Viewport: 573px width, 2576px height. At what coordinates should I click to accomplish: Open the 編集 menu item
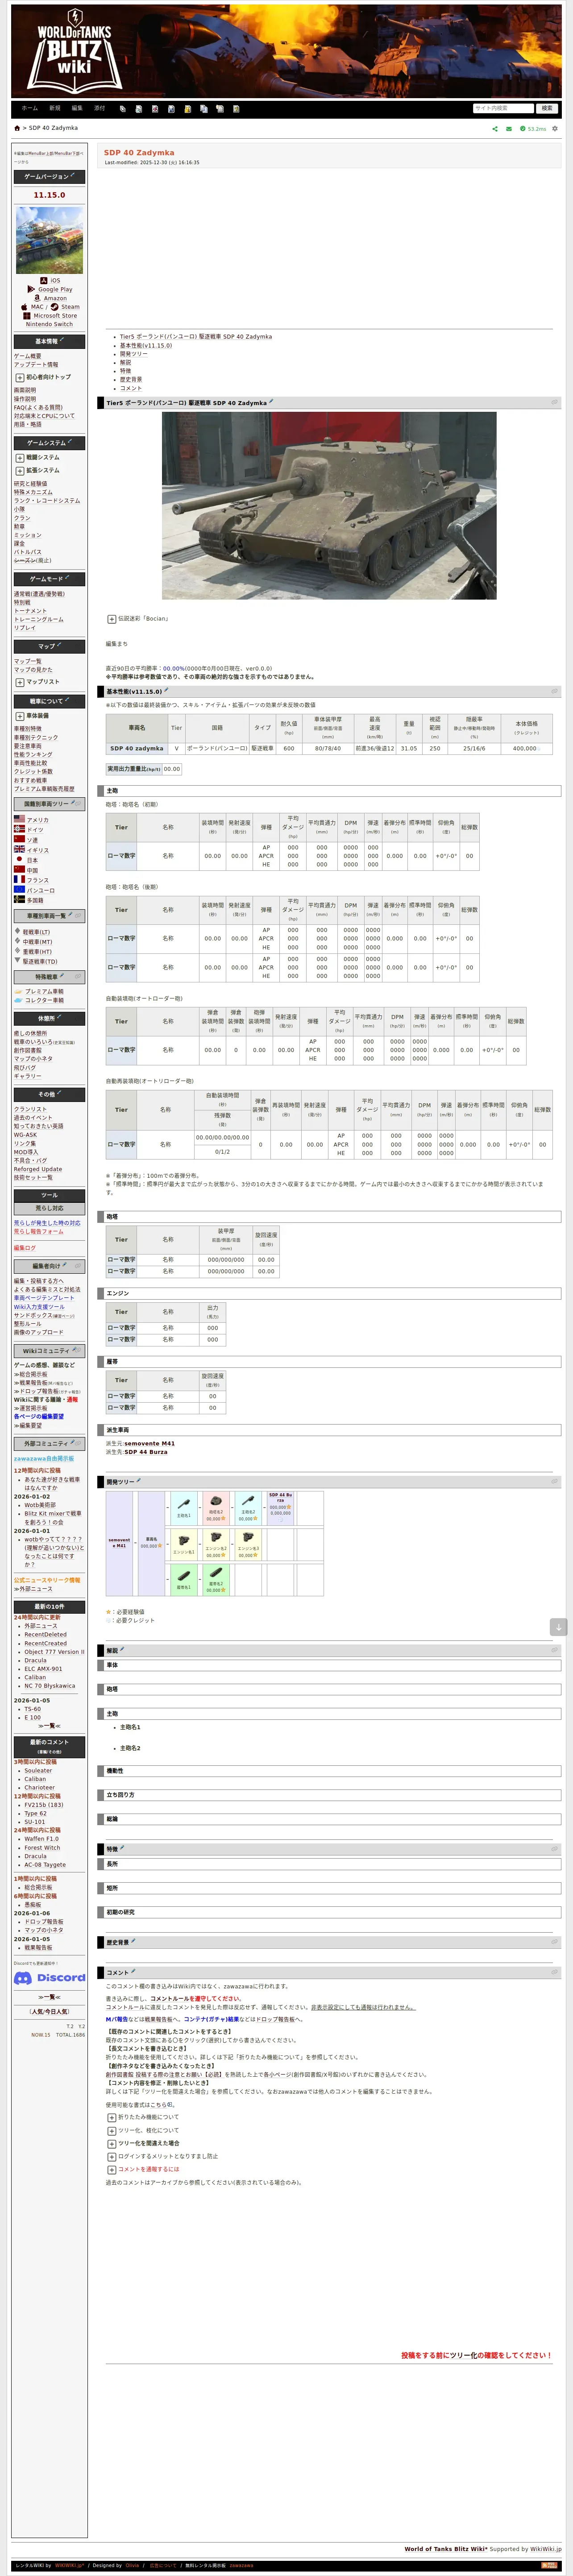[x=77, y=108]
